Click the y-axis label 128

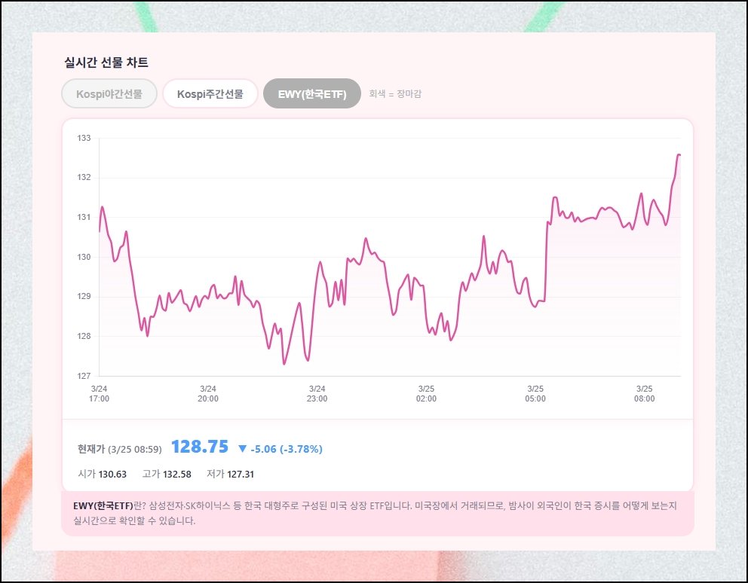pos(84,336)
